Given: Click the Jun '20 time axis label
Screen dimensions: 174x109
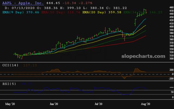Looking at the screenshot, I should (x=54, y=104).
